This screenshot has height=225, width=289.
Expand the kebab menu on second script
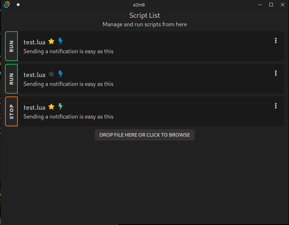(x=275, y=73)
